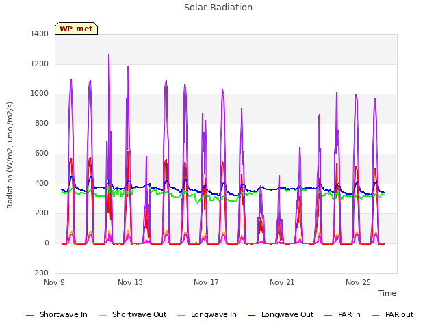The image size is (438, 328).
Task: Click the magenta PAR out legend swatch
Action: coord(376,316)
